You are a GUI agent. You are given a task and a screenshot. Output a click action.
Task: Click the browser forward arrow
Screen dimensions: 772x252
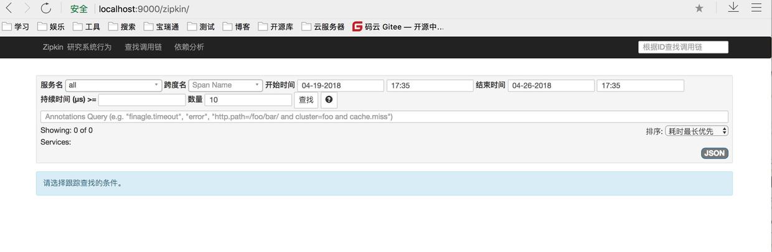27,8
